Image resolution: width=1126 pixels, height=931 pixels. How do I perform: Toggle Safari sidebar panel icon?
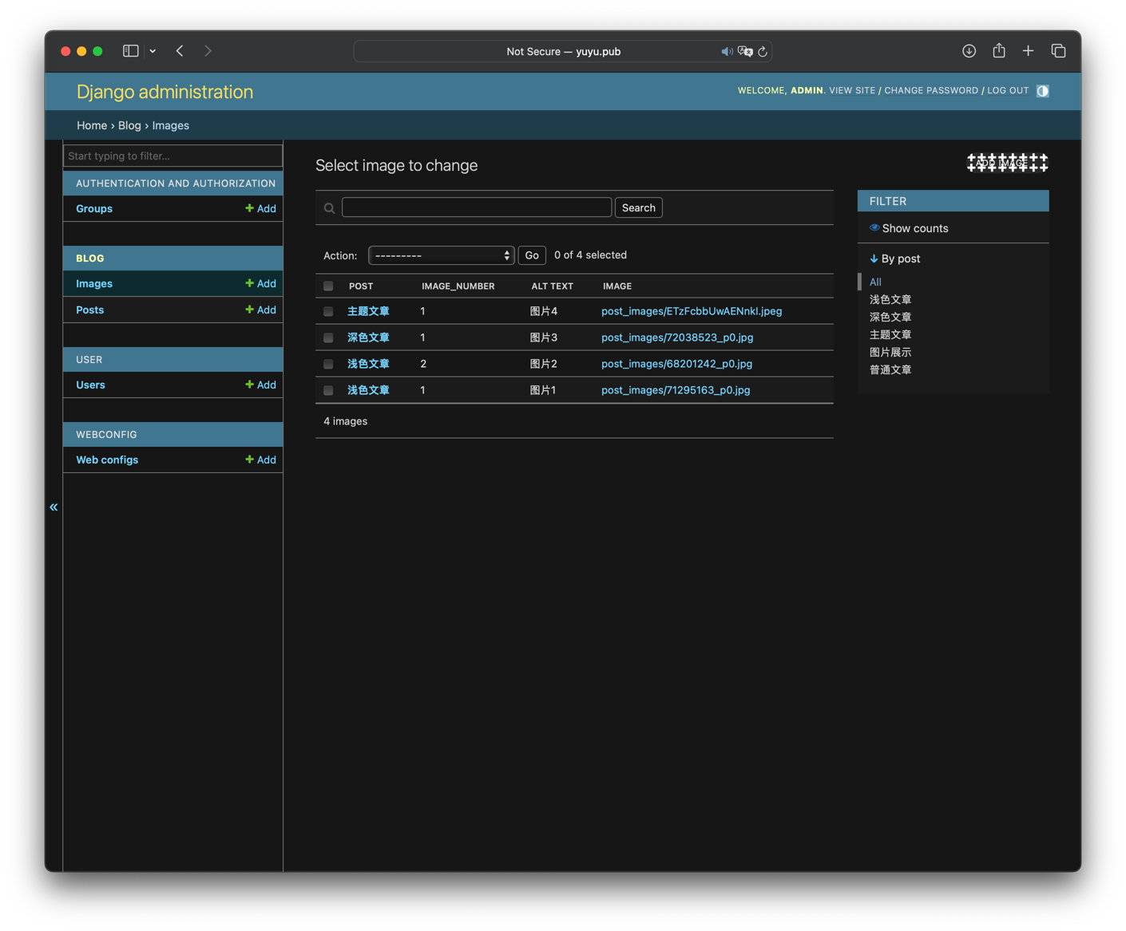coord(131,51)
